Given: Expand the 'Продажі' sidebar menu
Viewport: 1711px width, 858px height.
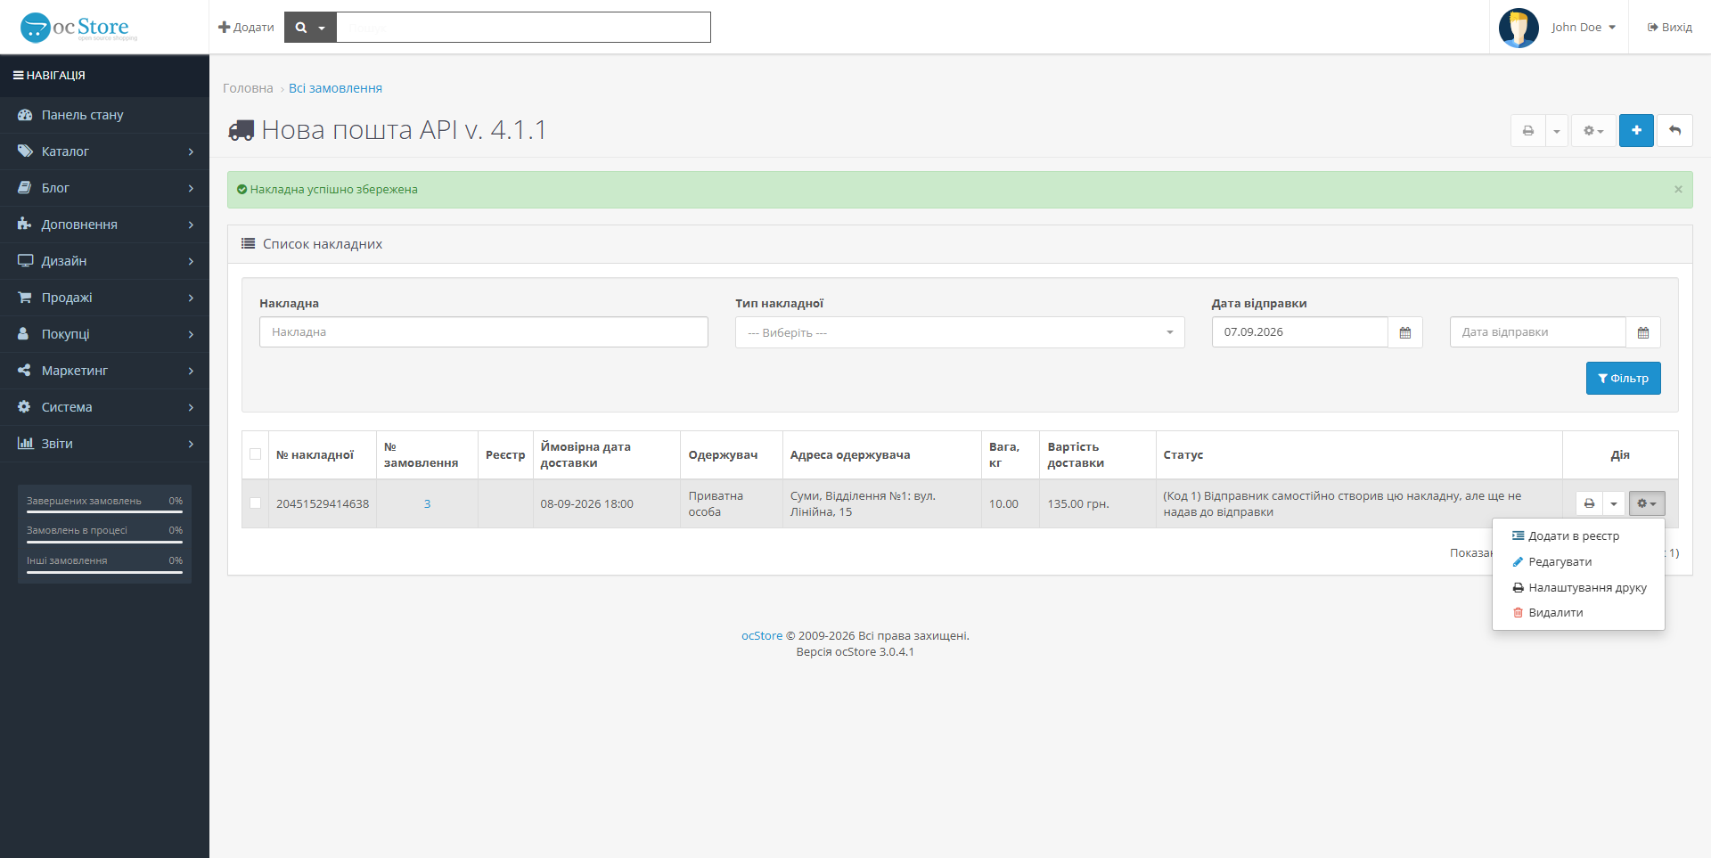Looking at the screenshot, I should [104, 298].
